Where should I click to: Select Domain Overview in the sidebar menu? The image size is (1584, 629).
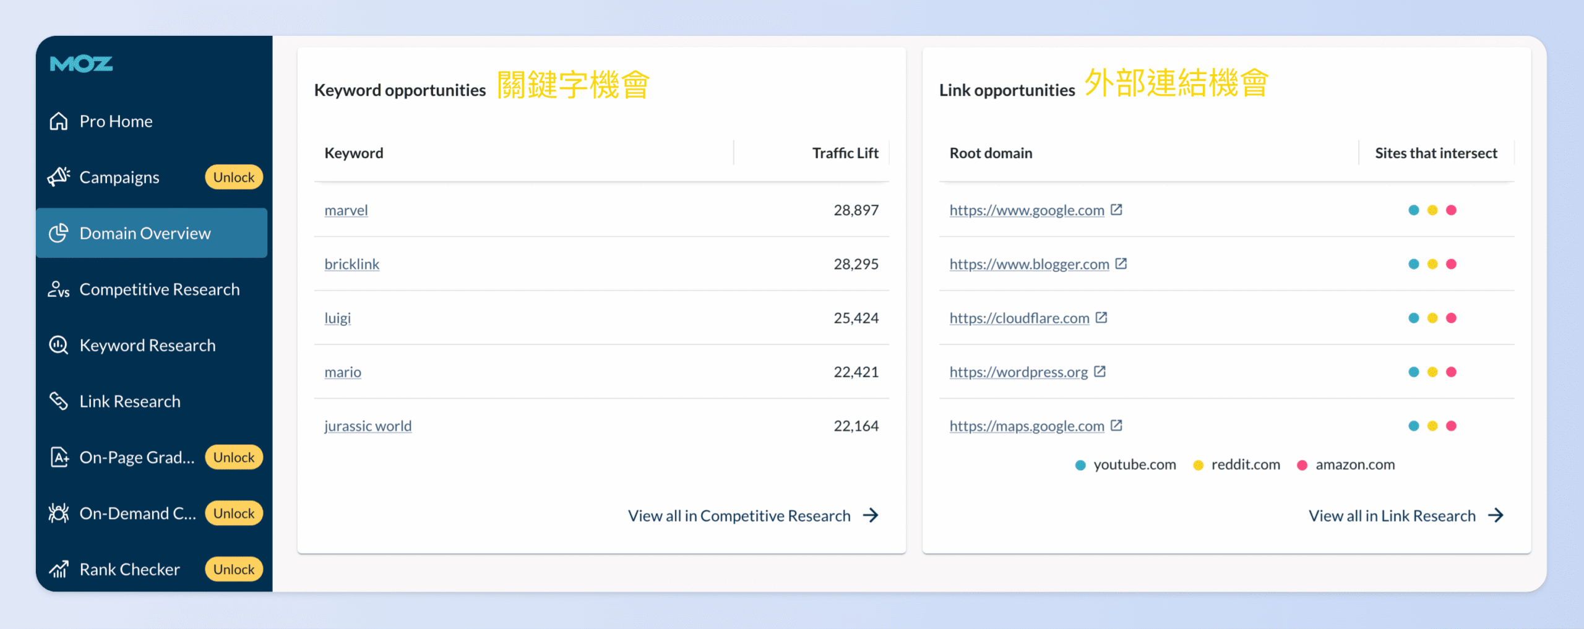[x=145, y=233]
